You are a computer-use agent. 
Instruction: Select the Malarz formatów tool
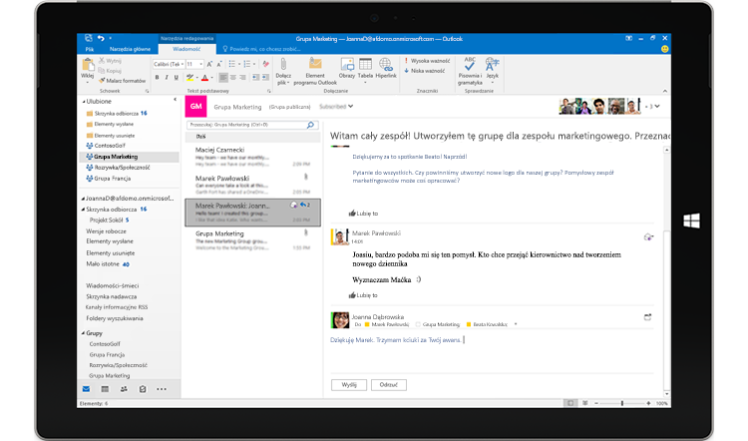click(x=122, y=81)
